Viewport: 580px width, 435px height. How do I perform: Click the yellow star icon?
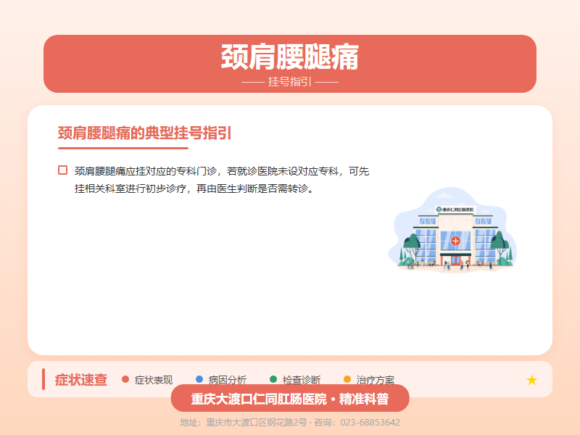pos(531,380)
